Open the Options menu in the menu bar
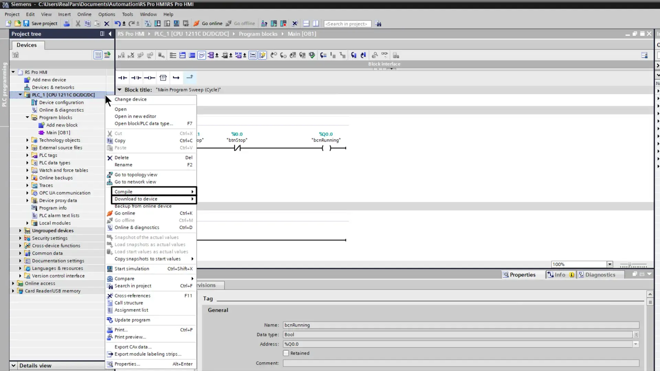 click(x=107, y=14)
